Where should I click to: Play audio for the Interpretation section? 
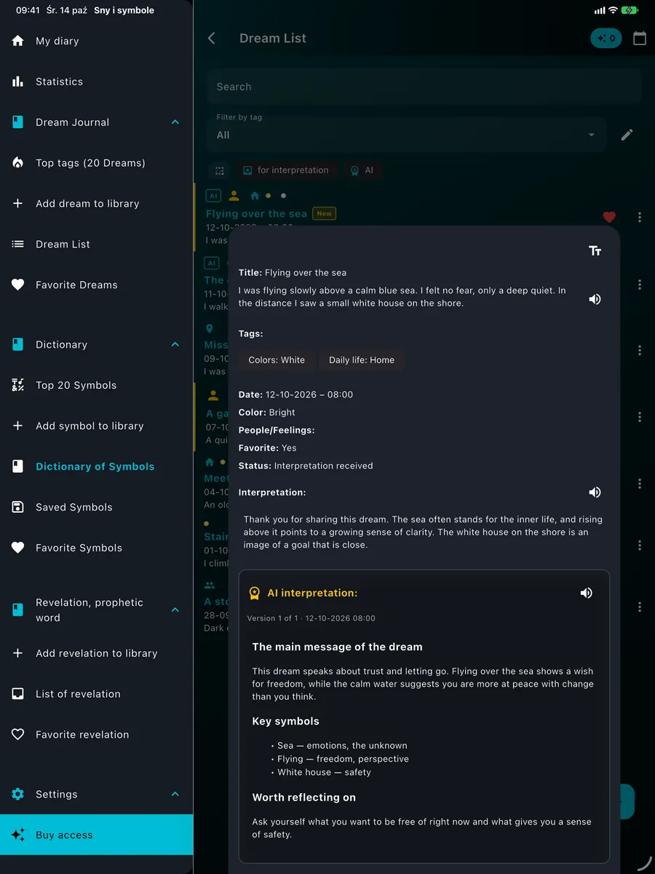(595, 492)
